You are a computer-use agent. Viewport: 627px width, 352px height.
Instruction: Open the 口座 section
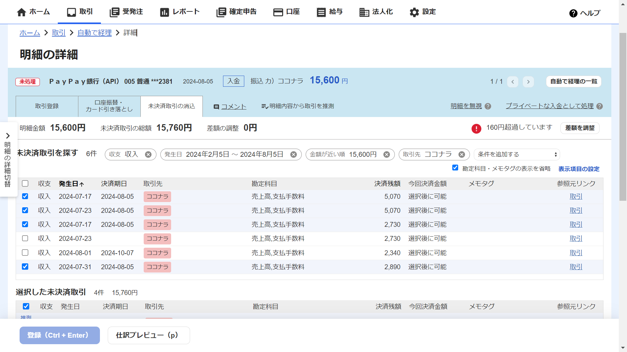[x=286, y=12]
